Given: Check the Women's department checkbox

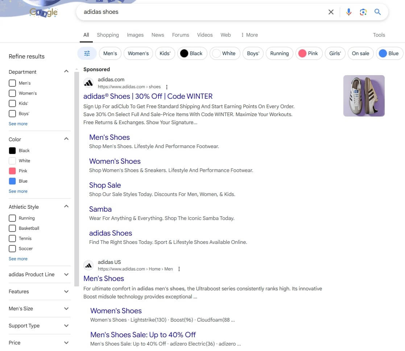Looking at the screenshot, I should click(12, 93).
